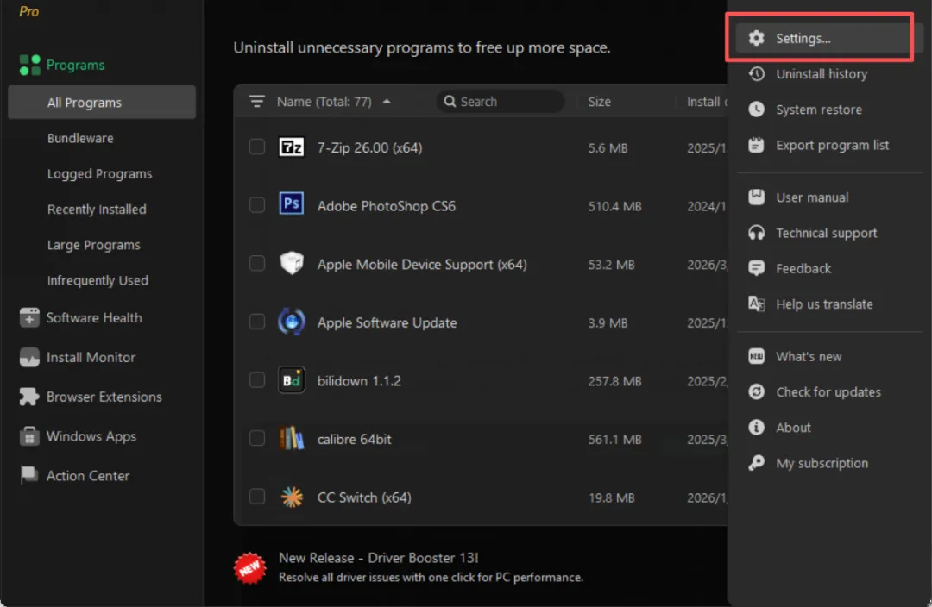This screenshot has height=607, width=932.
Task: Open the Bundleware category
Action: pyautogui.click(x=80, y=138)
